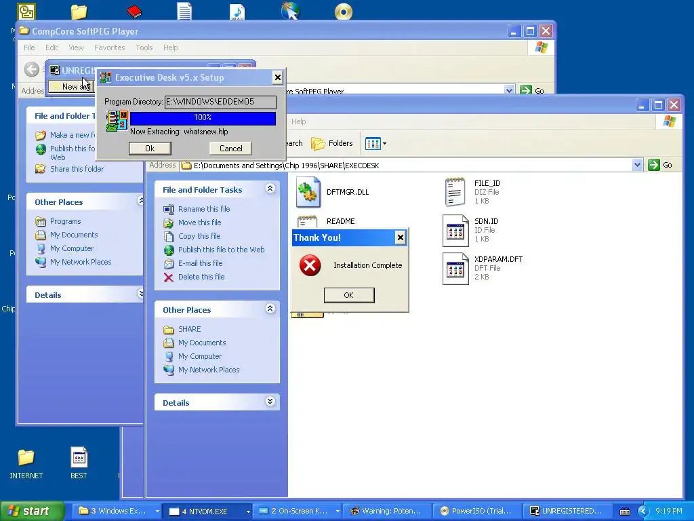Click Delete this file
The height and width of the screenshot is (521, 694).
201,277
